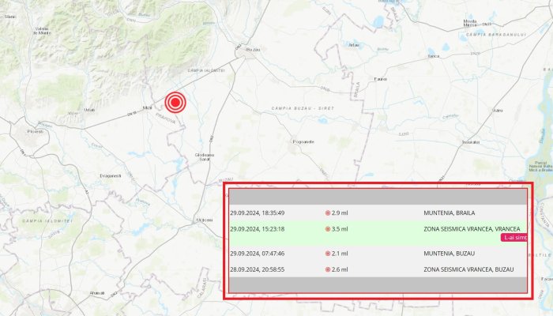Click the Mizil town label on the map
The height and width of the screenshot is (316, 553).
pyautogui.click(x=146, y=107)
